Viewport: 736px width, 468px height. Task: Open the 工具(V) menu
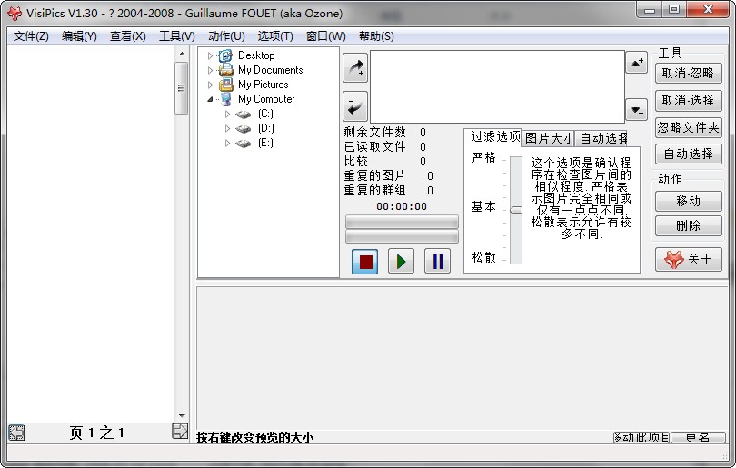(x=177, y=36)
